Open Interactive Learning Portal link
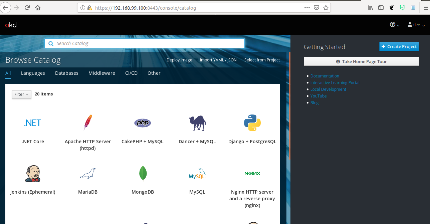 click(x=335, y=83)
